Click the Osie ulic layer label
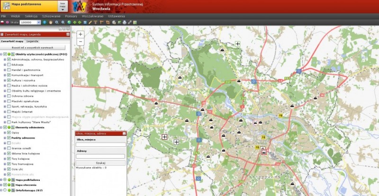Image resolution: width=379 pixels, height=196 pixels. click(17, 169)
